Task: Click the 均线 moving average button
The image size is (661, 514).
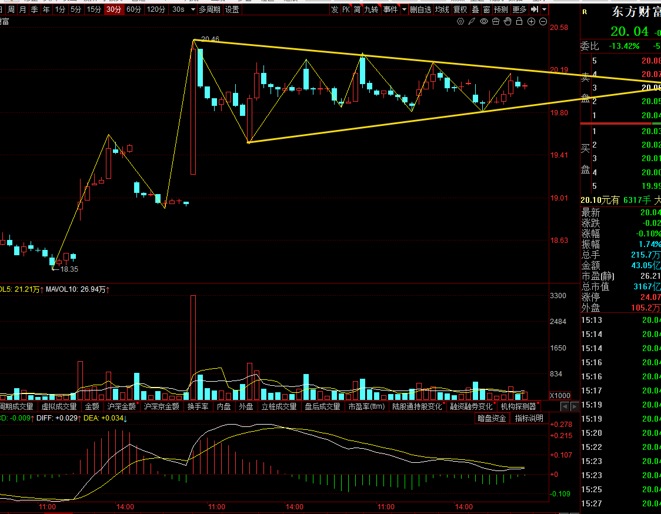Action: tap(442, 9)
